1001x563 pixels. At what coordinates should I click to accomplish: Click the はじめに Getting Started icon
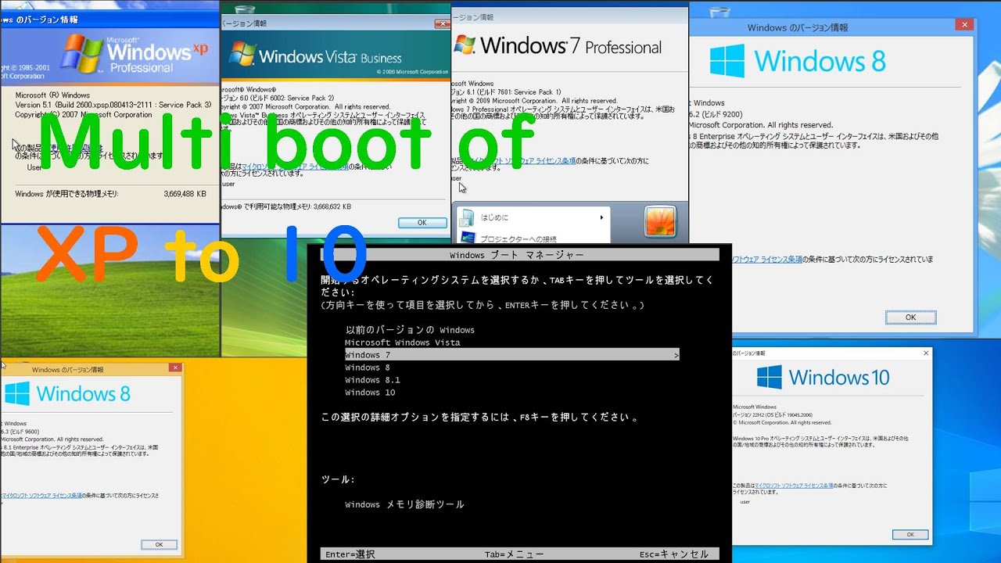pyautogui.click(x=468, y=217)
